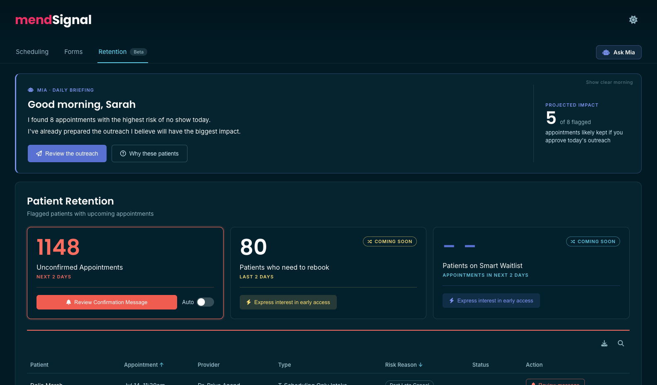The width and height of the screenshot is (657, 385).
Task: Click the Projected Impact label
Action: coord(572,105)
